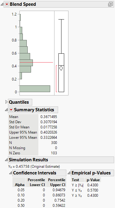Viewport: 115px width, 208px height.
Task: Click the Empirical p-Values heading
Action: [91, 173]
